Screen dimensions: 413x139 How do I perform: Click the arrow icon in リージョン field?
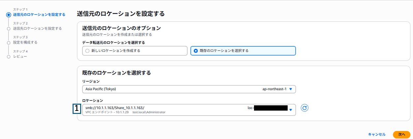click(290, 89)
